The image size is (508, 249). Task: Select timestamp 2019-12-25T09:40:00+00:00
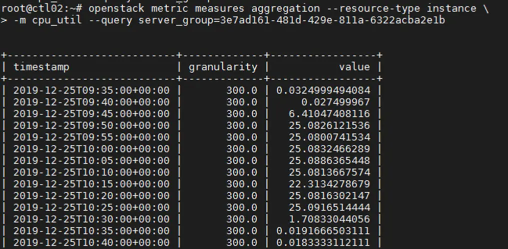[92, 102]
